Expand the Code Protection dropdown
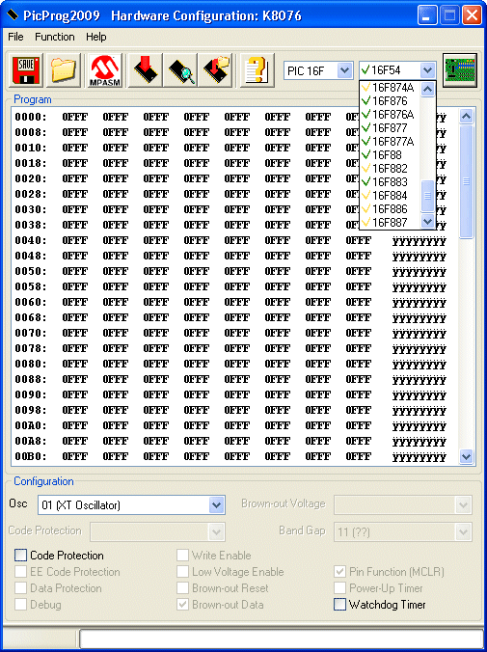The image size is (487, 652). 216,532
